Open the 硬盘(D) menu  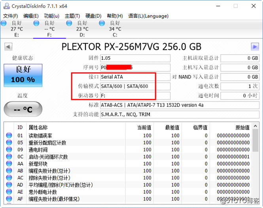coord(93,16)
